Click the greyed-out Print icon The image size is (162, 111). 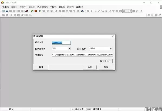[14, 11]
